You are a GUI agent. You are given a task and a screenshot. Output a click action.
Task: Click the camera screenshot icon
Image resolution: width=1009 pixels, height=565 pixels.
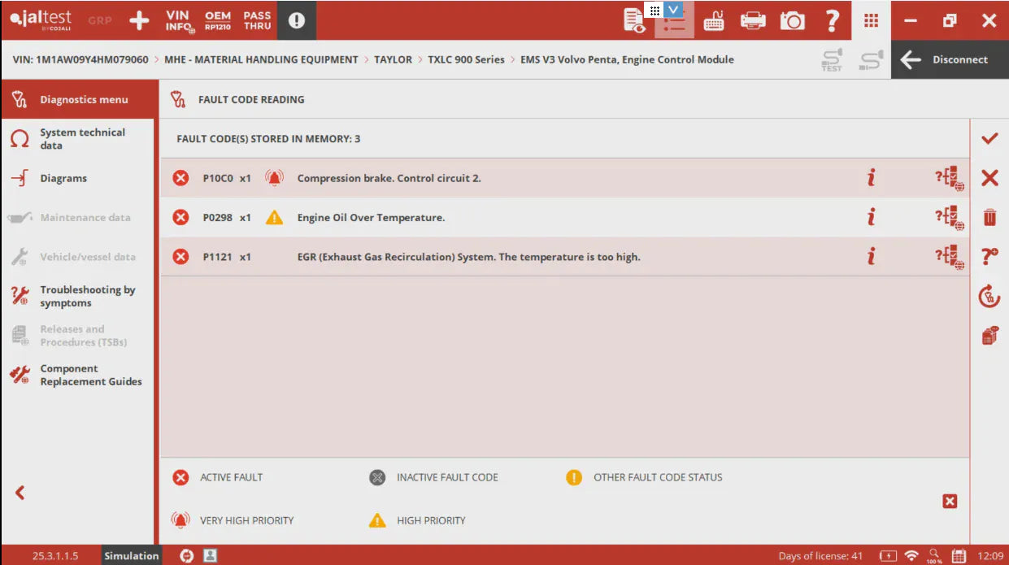coord(792,21)
